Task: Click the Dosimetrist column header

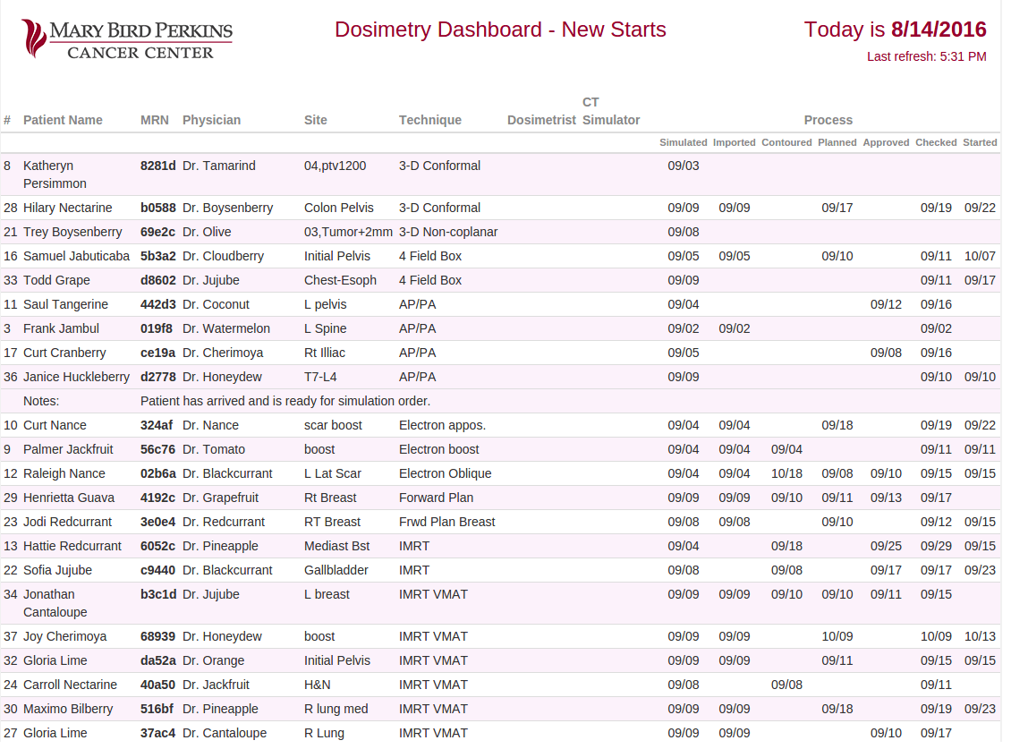Action: (541, 120)
